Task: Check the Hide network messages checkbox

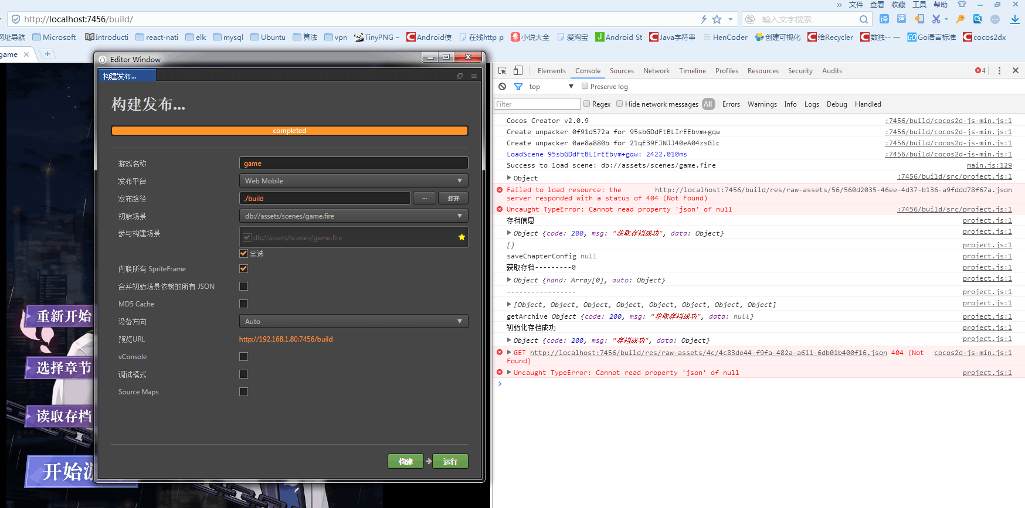Action: pos(619,104)
